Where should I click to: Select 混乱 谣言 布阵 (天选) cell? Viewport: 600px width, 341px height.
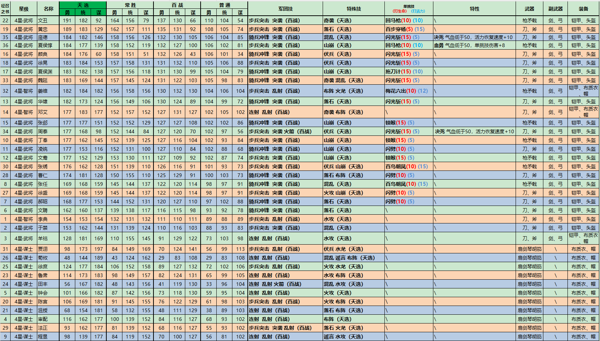[x=354, y=258]
